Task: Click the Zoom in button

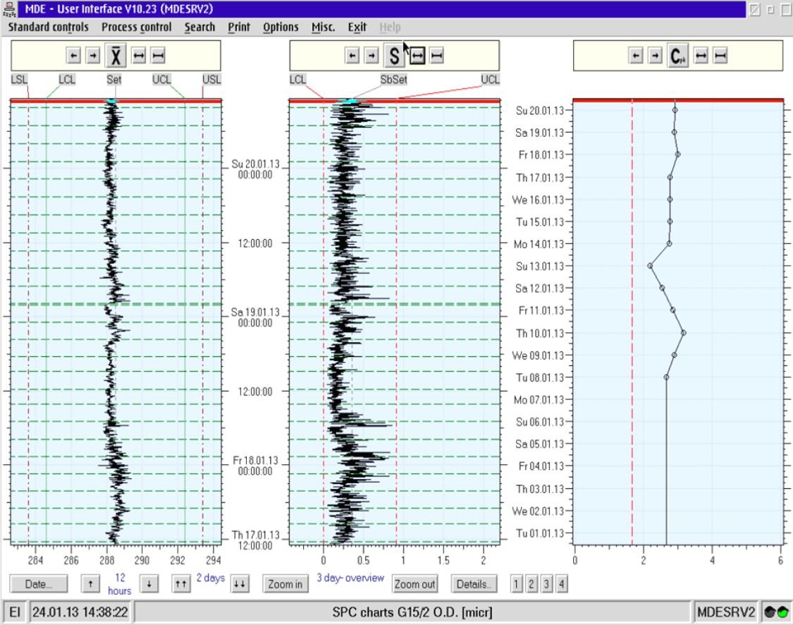Action: click(285, 583)
